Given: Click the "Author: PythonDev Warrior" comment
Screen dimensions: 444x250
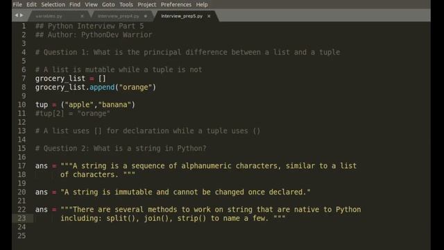Looking at the screenshot, I should 94,35.
